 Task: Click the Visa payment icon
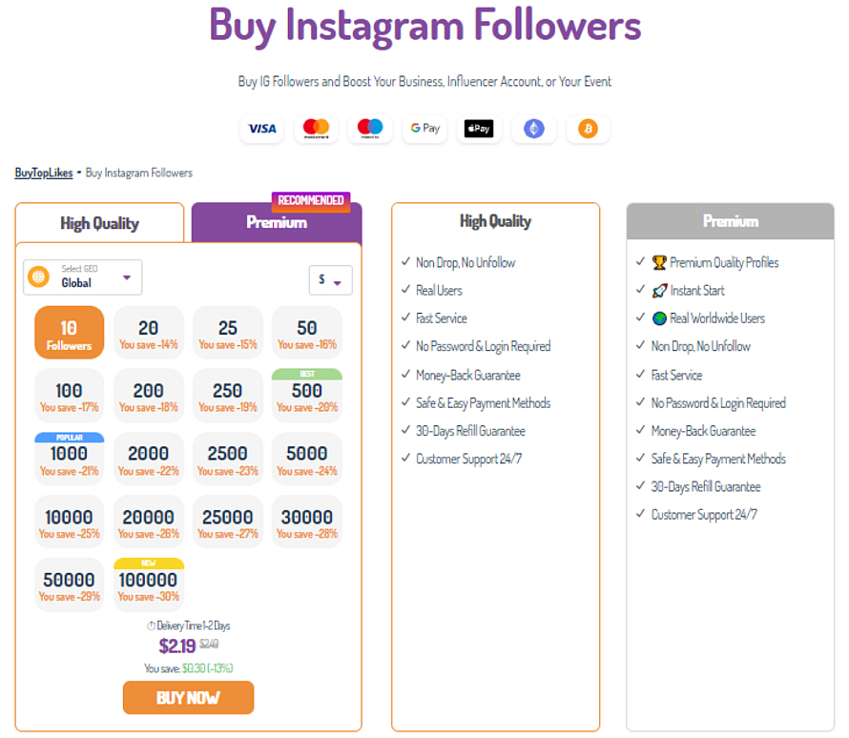pos(261,129)
